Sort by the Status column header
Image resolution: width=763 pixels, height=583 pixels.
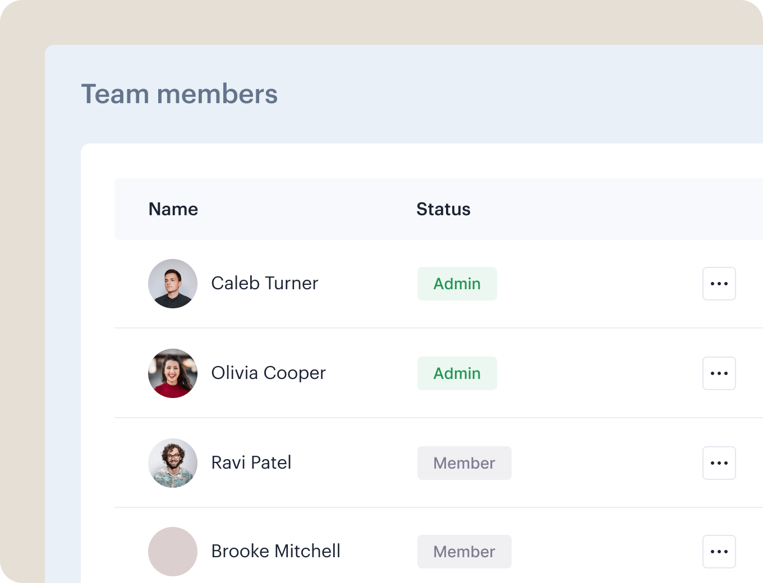coord(443,209)
